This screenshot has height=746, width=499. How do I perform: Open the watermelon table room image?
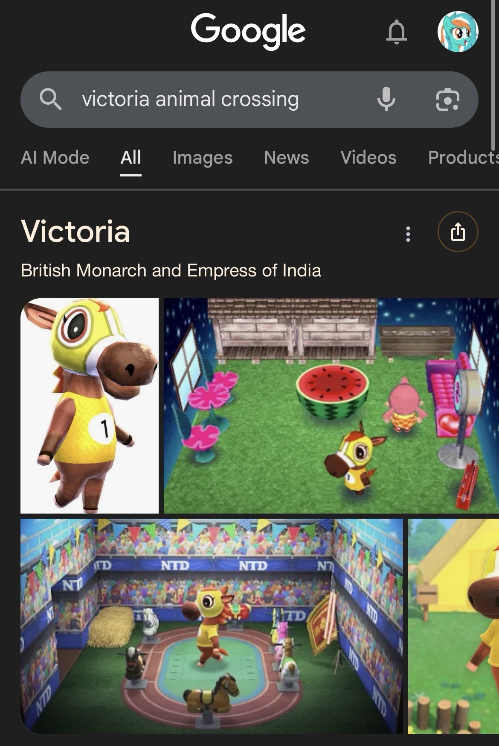point(331,406)
